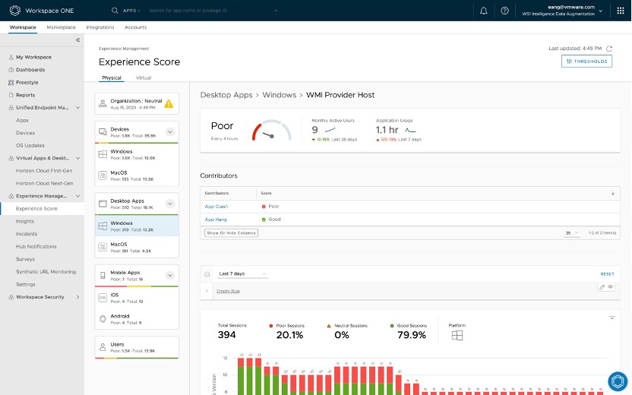Open the floating help assistant icon
This screenshot has width=632, height=395.
[617, 381]
